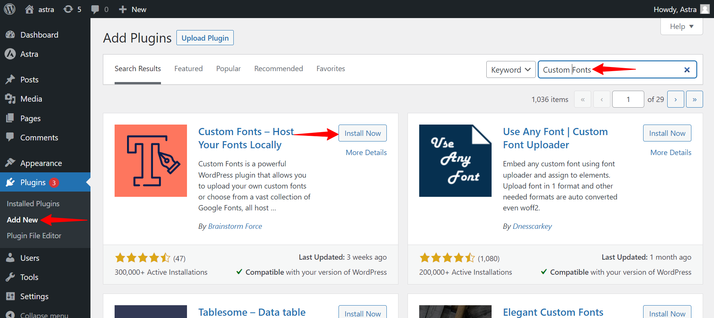This screenshot has width=714, height=318.
Task: Open author Brainstorm Force link
Action: 235,226
